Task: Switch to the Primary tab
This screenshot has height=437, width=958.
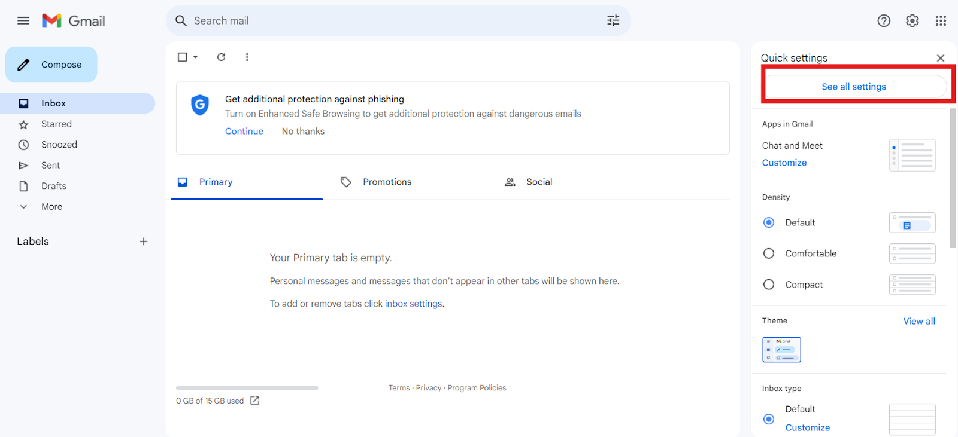Action: coord(247,182)
